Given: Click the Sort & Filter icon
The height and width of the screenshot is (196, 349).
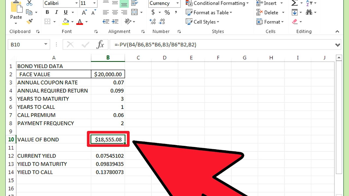Looking at the screenshot, I should click(x=309, y=3).
